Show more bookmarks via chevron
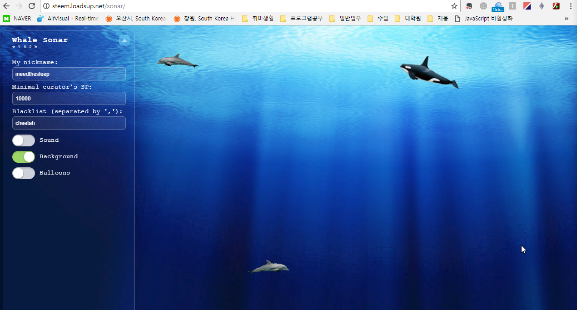The height and width of the screenshot is (310, 577). 567,19
